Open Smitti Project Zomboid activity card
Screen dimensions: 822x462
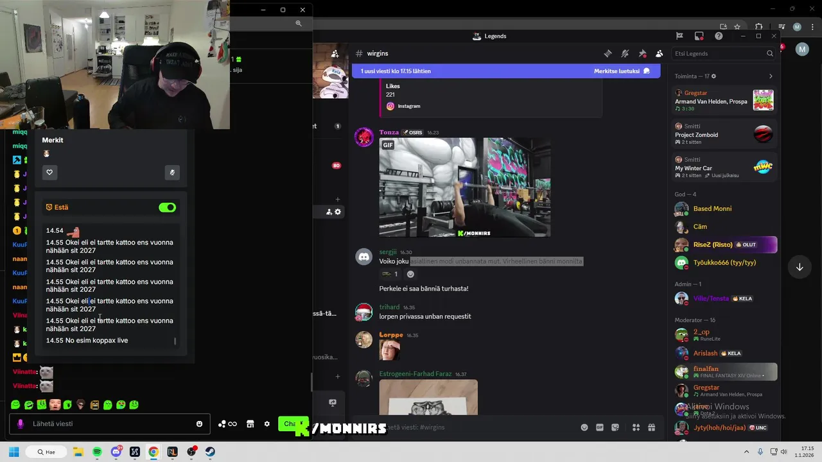point(724,134)
